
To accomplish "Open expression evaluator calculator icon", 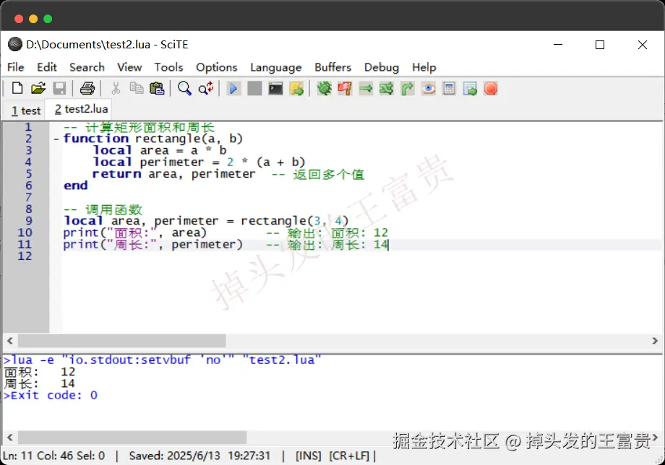I will [449, 88].
